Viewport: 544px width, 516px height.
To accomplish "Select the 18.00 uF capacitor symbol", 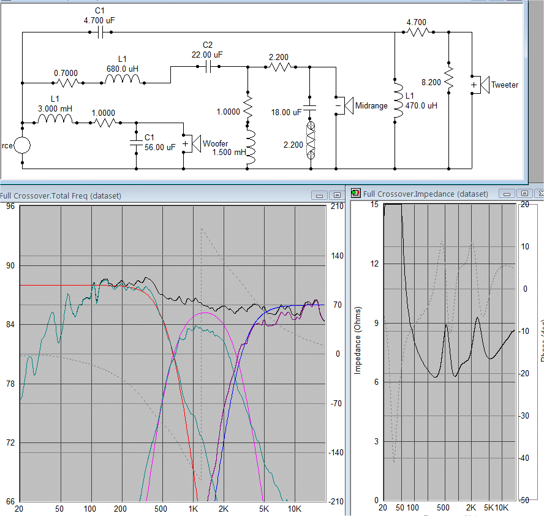I will click(310, 108).
